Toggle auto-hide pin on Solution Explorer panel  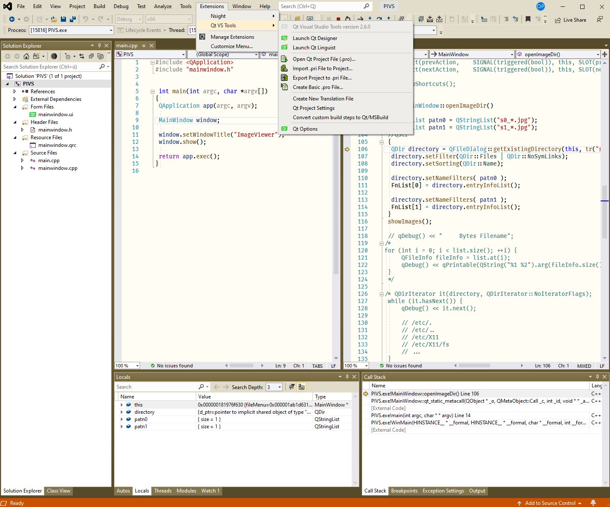99,46
